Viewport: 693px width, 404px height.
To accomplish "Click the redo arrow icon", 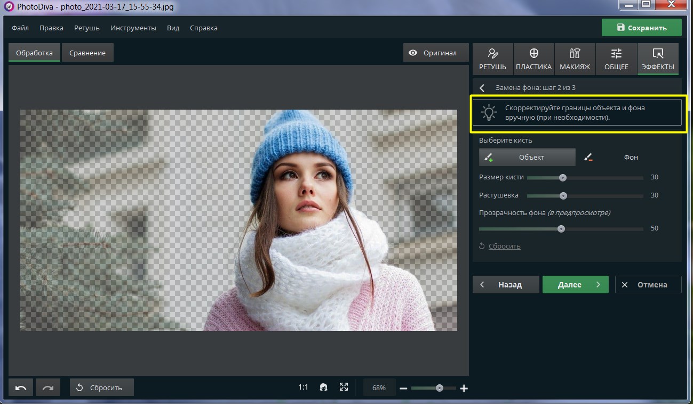I will (x=48, y=387).
